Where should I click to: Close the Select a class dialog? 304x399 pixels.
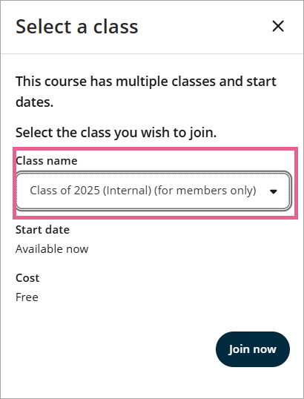[x=278, y=26]
